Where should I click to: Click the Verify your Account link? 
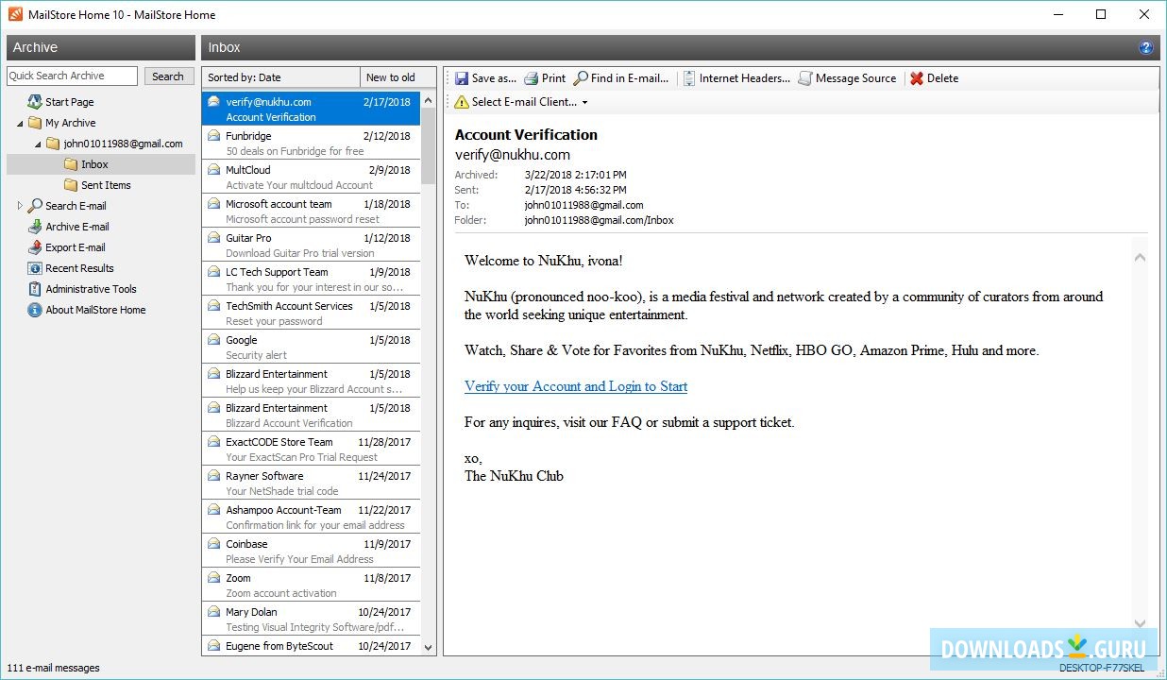[575, 386]
